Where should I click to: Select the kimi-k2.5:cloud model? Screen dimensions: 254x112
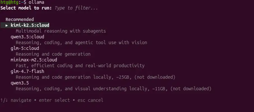[x=30, y=25]
